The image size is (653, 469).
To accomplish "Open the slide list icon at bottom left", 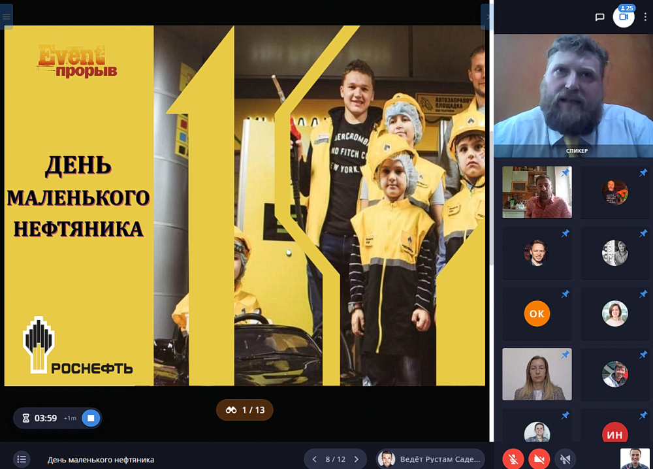I will point(22,459).
